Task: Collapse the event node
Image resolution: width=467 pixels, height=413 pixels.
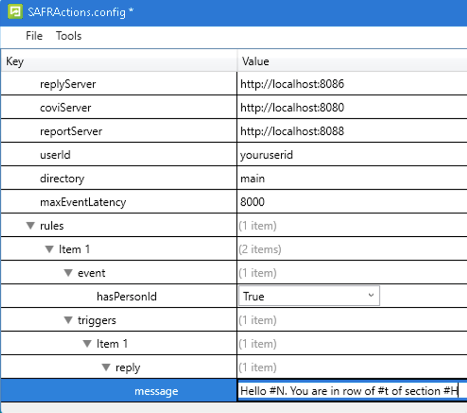Action: (x=69, y=273)
